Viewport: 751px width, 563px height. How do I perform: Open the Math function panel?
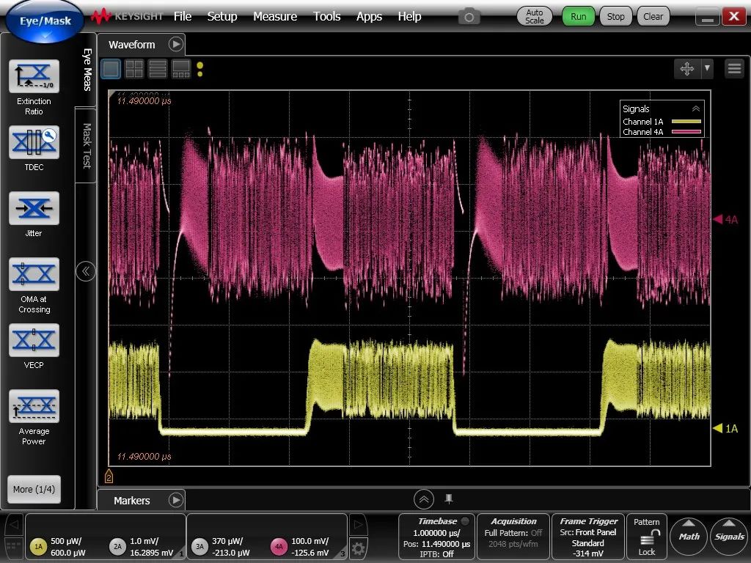click(689, 537)
